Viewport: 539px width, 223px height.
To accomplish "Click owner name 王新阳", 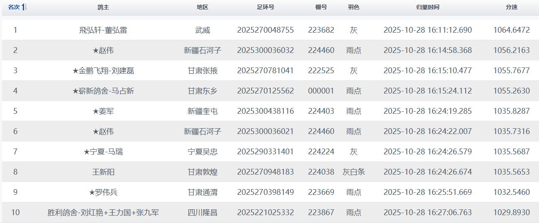I will (x=103, y=172).
